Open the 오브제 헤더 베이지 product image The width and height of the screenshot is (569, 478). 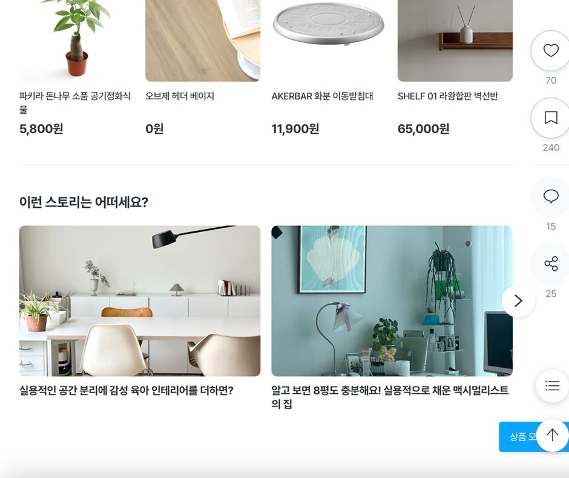203,41
